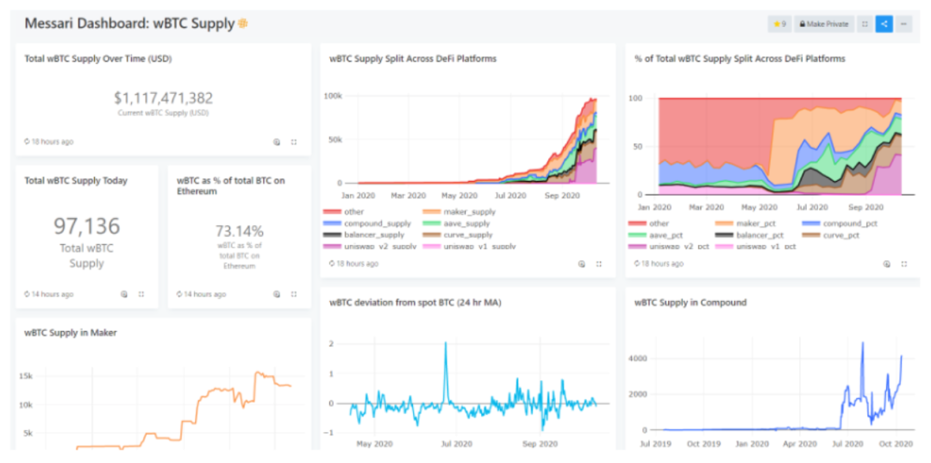Open the more options ellipsis menu
The width and height of the screenshot is (931, 463).
point(903,24)
